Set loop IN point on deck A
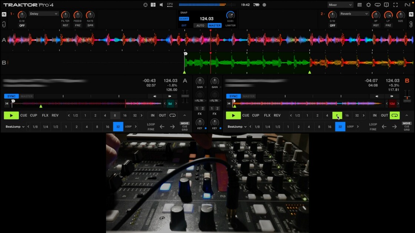Screen dimensions: 415x233 (152, 115)
